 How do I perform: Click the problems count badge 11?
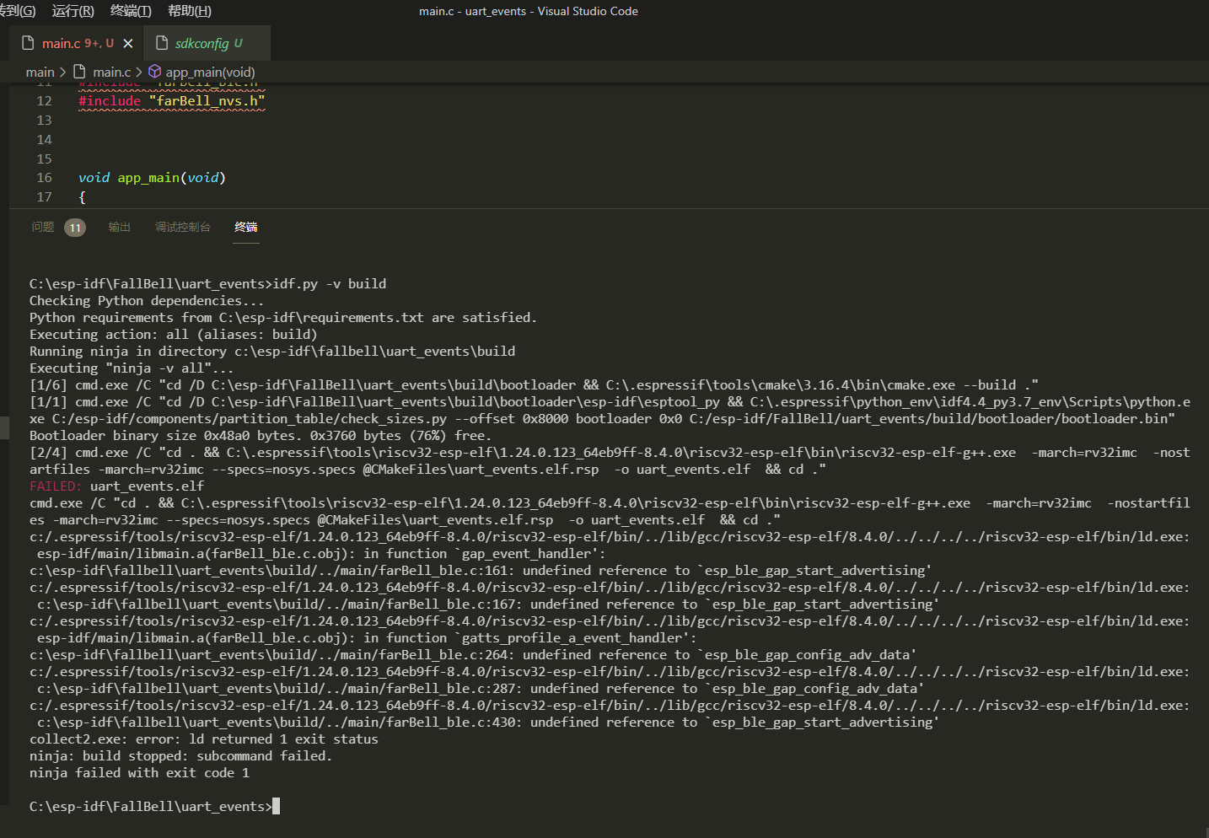(x=75, y=228)
